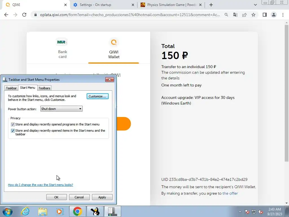Open Windows Explorer from the taskbar
This screenshot has height=217, width=289.
click(x=43, y=211)
